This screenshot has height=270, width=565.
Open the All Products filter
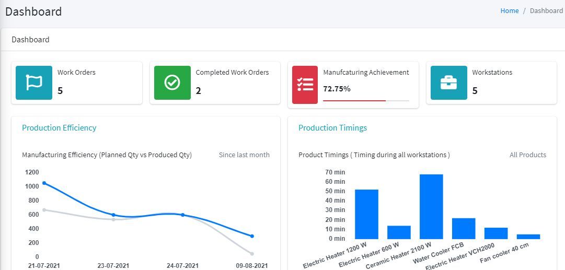tap(527, 155)
